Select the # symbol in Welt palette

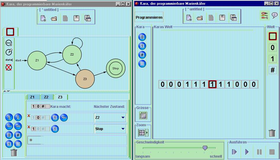[272, 70]
